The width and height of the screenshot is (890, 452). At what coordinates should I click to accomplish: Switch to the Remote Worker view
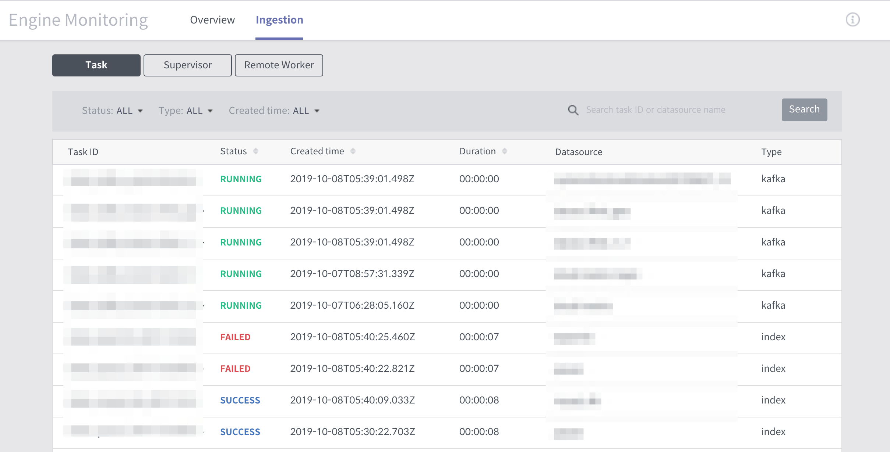(x=279, y=65)
